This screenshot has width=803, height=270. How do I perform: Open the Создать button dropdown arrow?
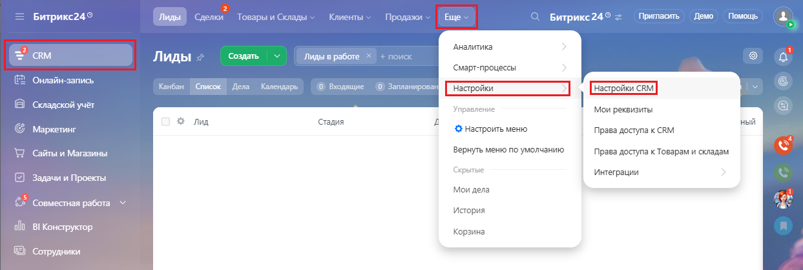coord(277,56)
